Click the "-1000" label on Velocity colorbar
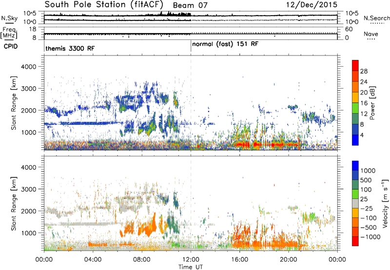 (370, 237)
